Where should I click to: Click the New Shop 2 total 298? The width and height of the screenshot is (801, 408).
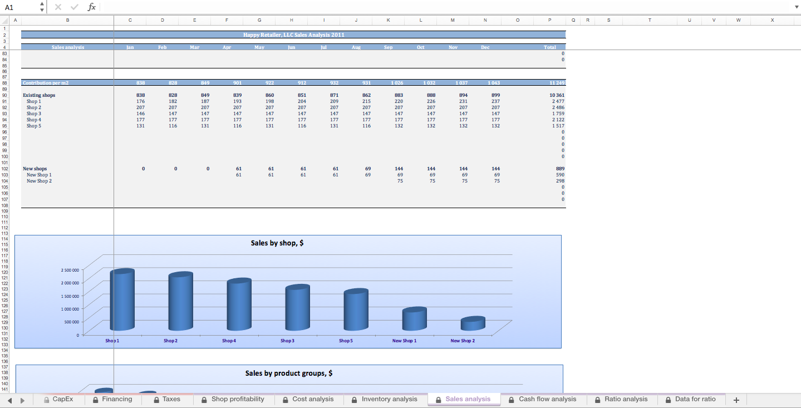[x=559, y=181]
